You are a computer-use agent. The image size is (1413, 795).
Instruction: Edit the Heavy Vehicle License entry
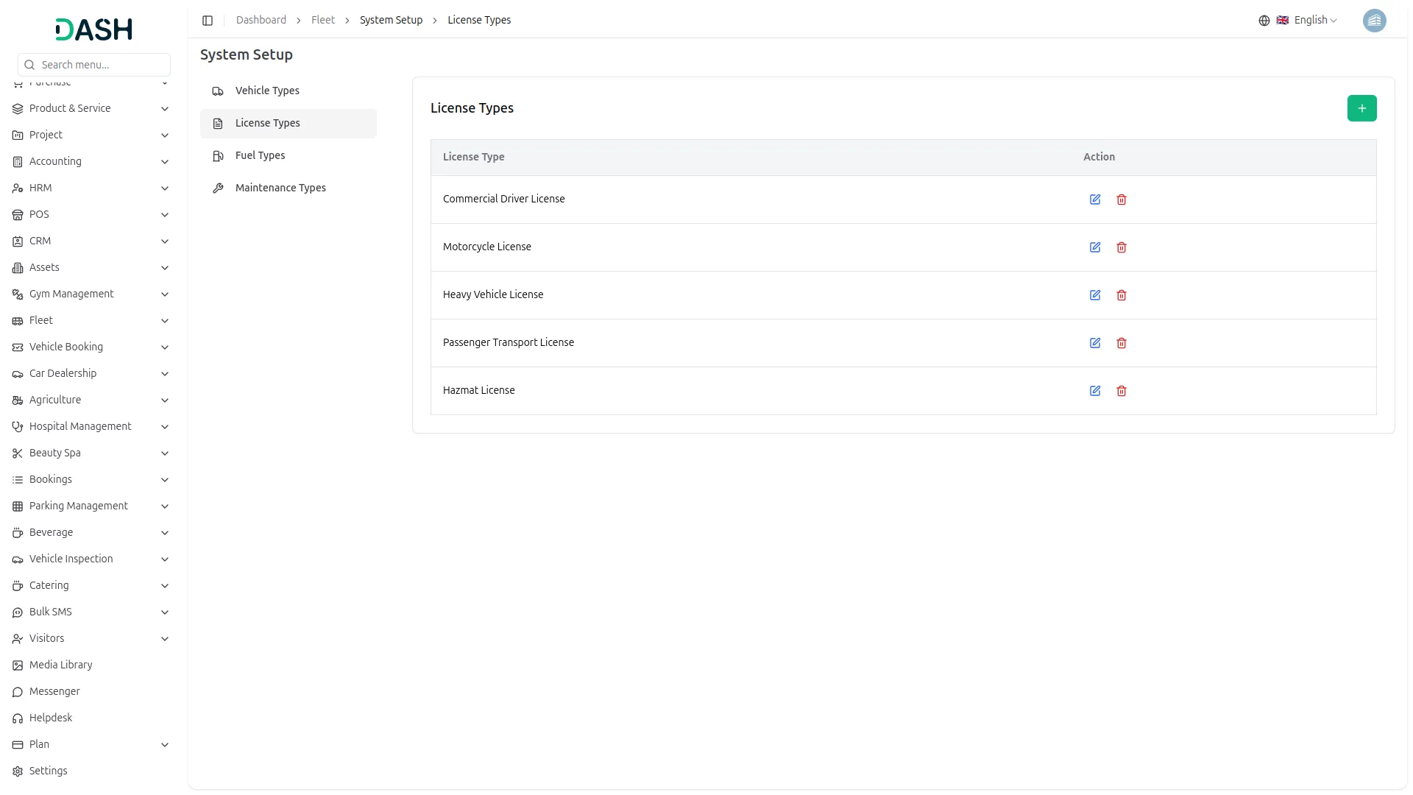(1095, 295)
